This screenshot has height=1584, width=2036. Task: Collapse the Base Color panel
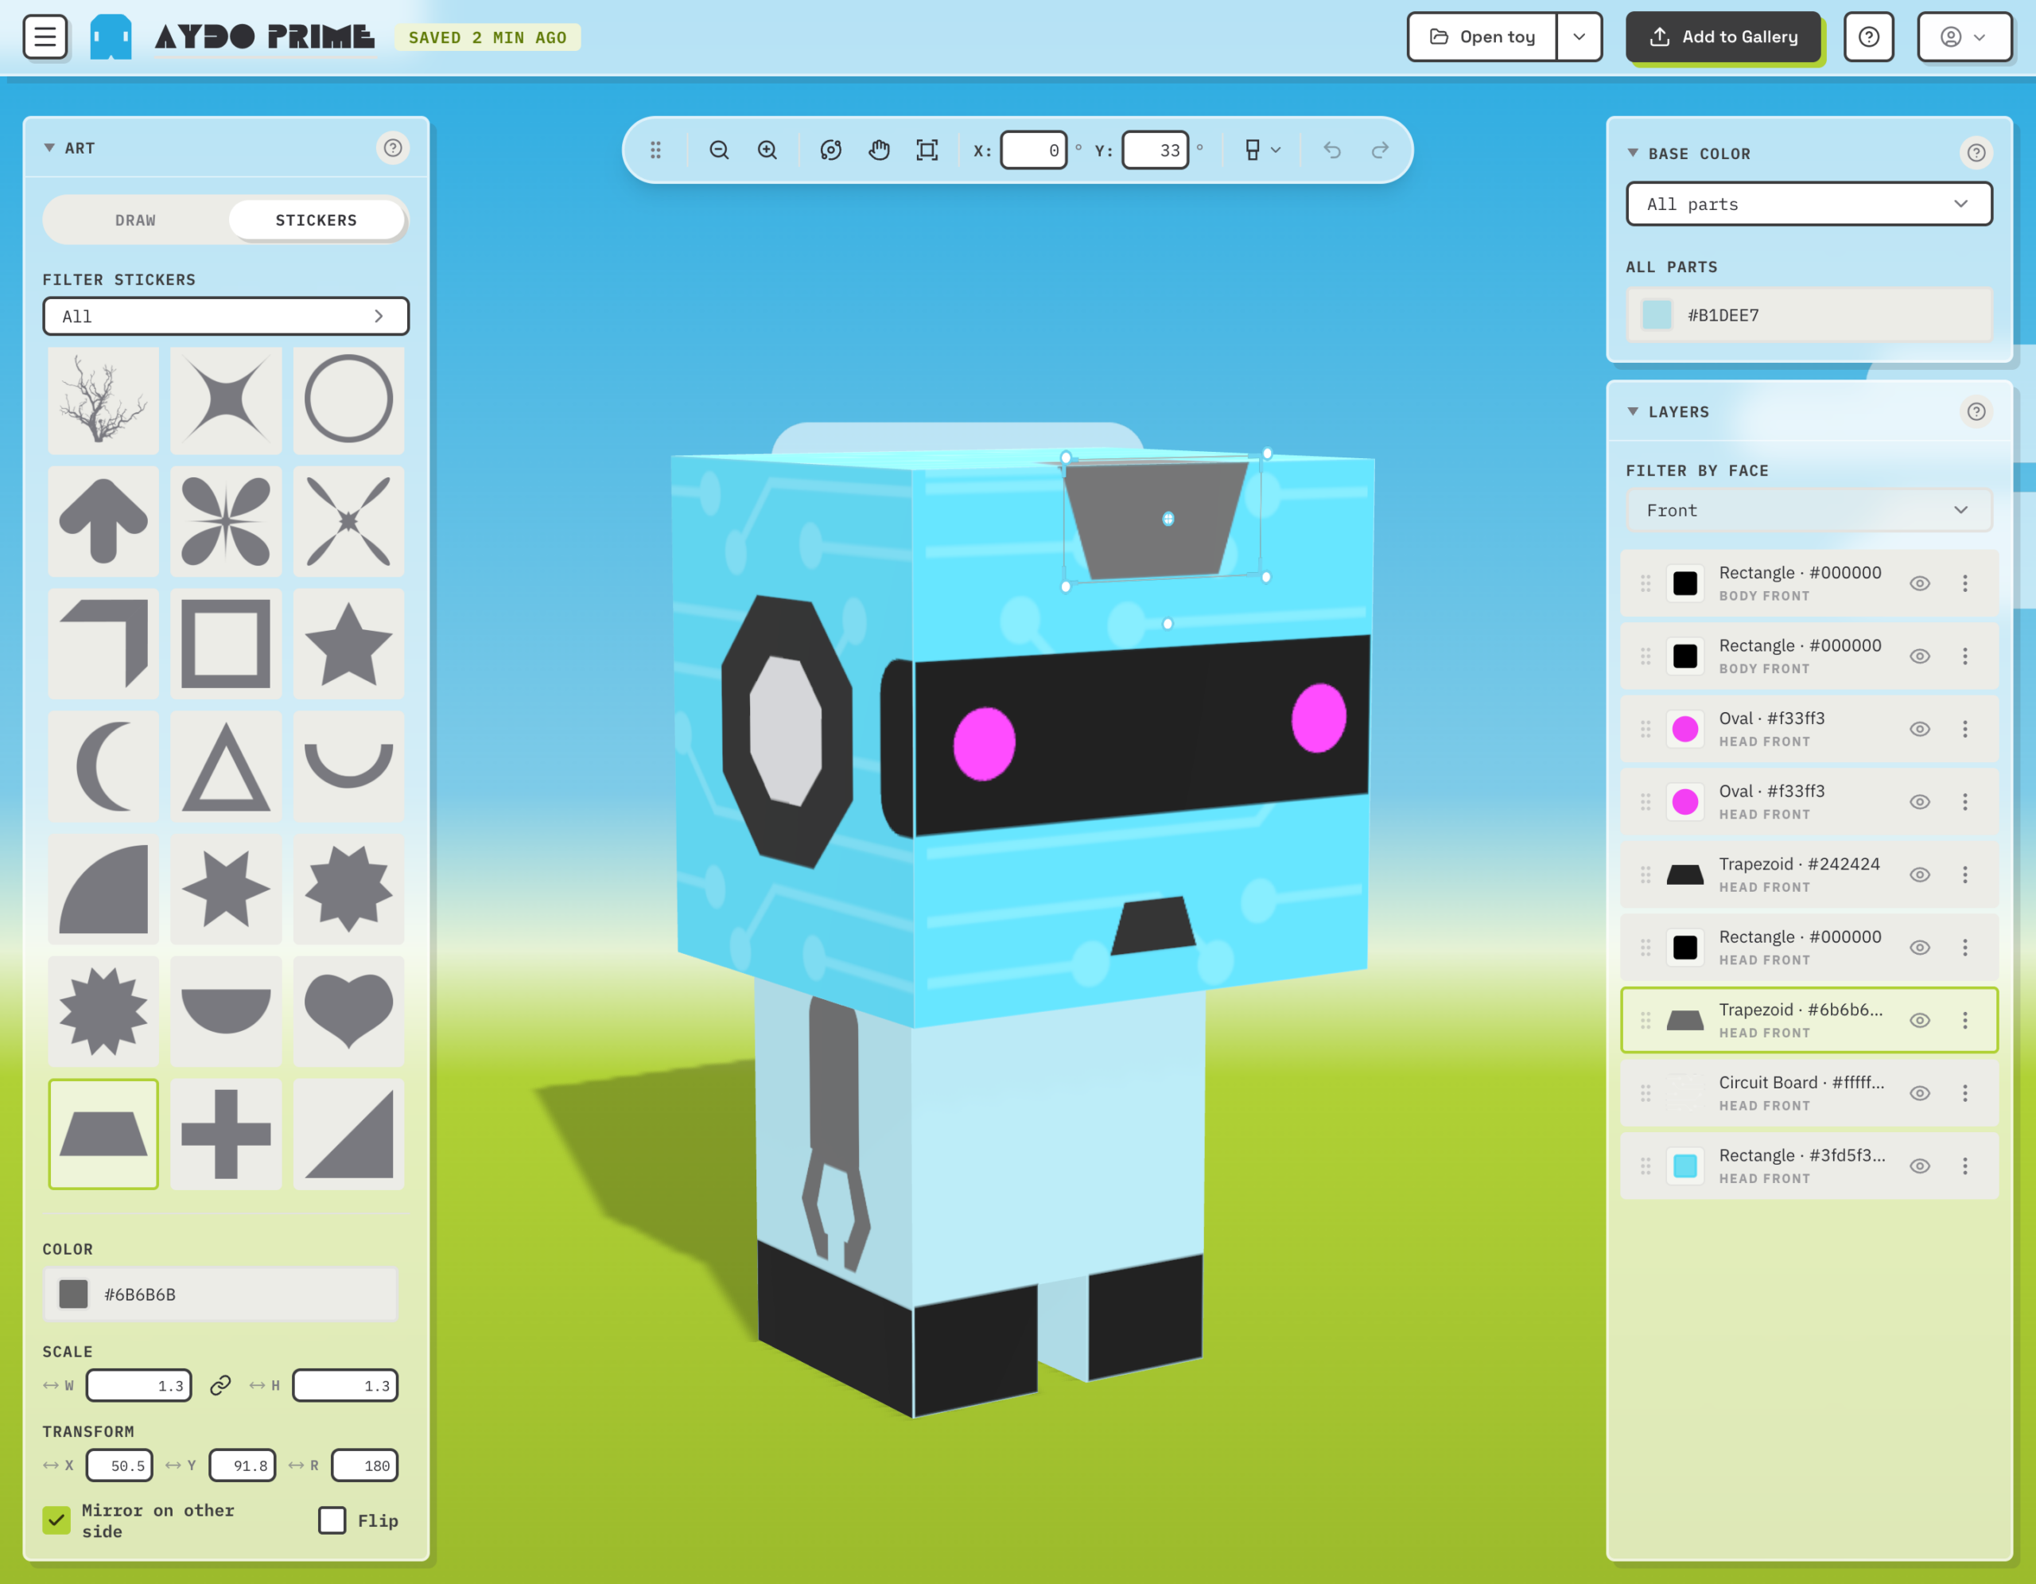pyautogui.click(x=1632, y=153)
